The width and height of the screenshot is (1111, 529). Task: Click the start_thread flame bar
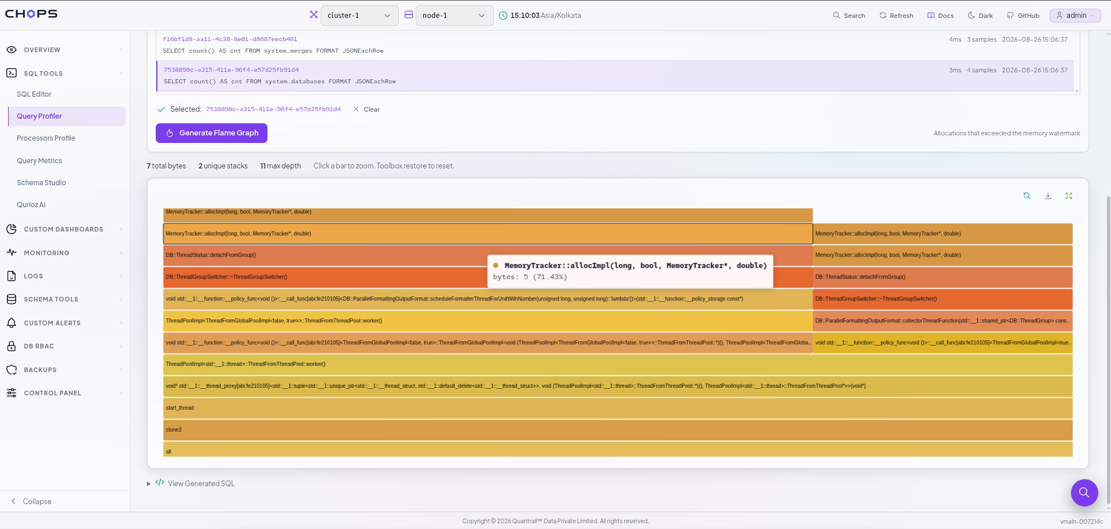pos(618,408)
